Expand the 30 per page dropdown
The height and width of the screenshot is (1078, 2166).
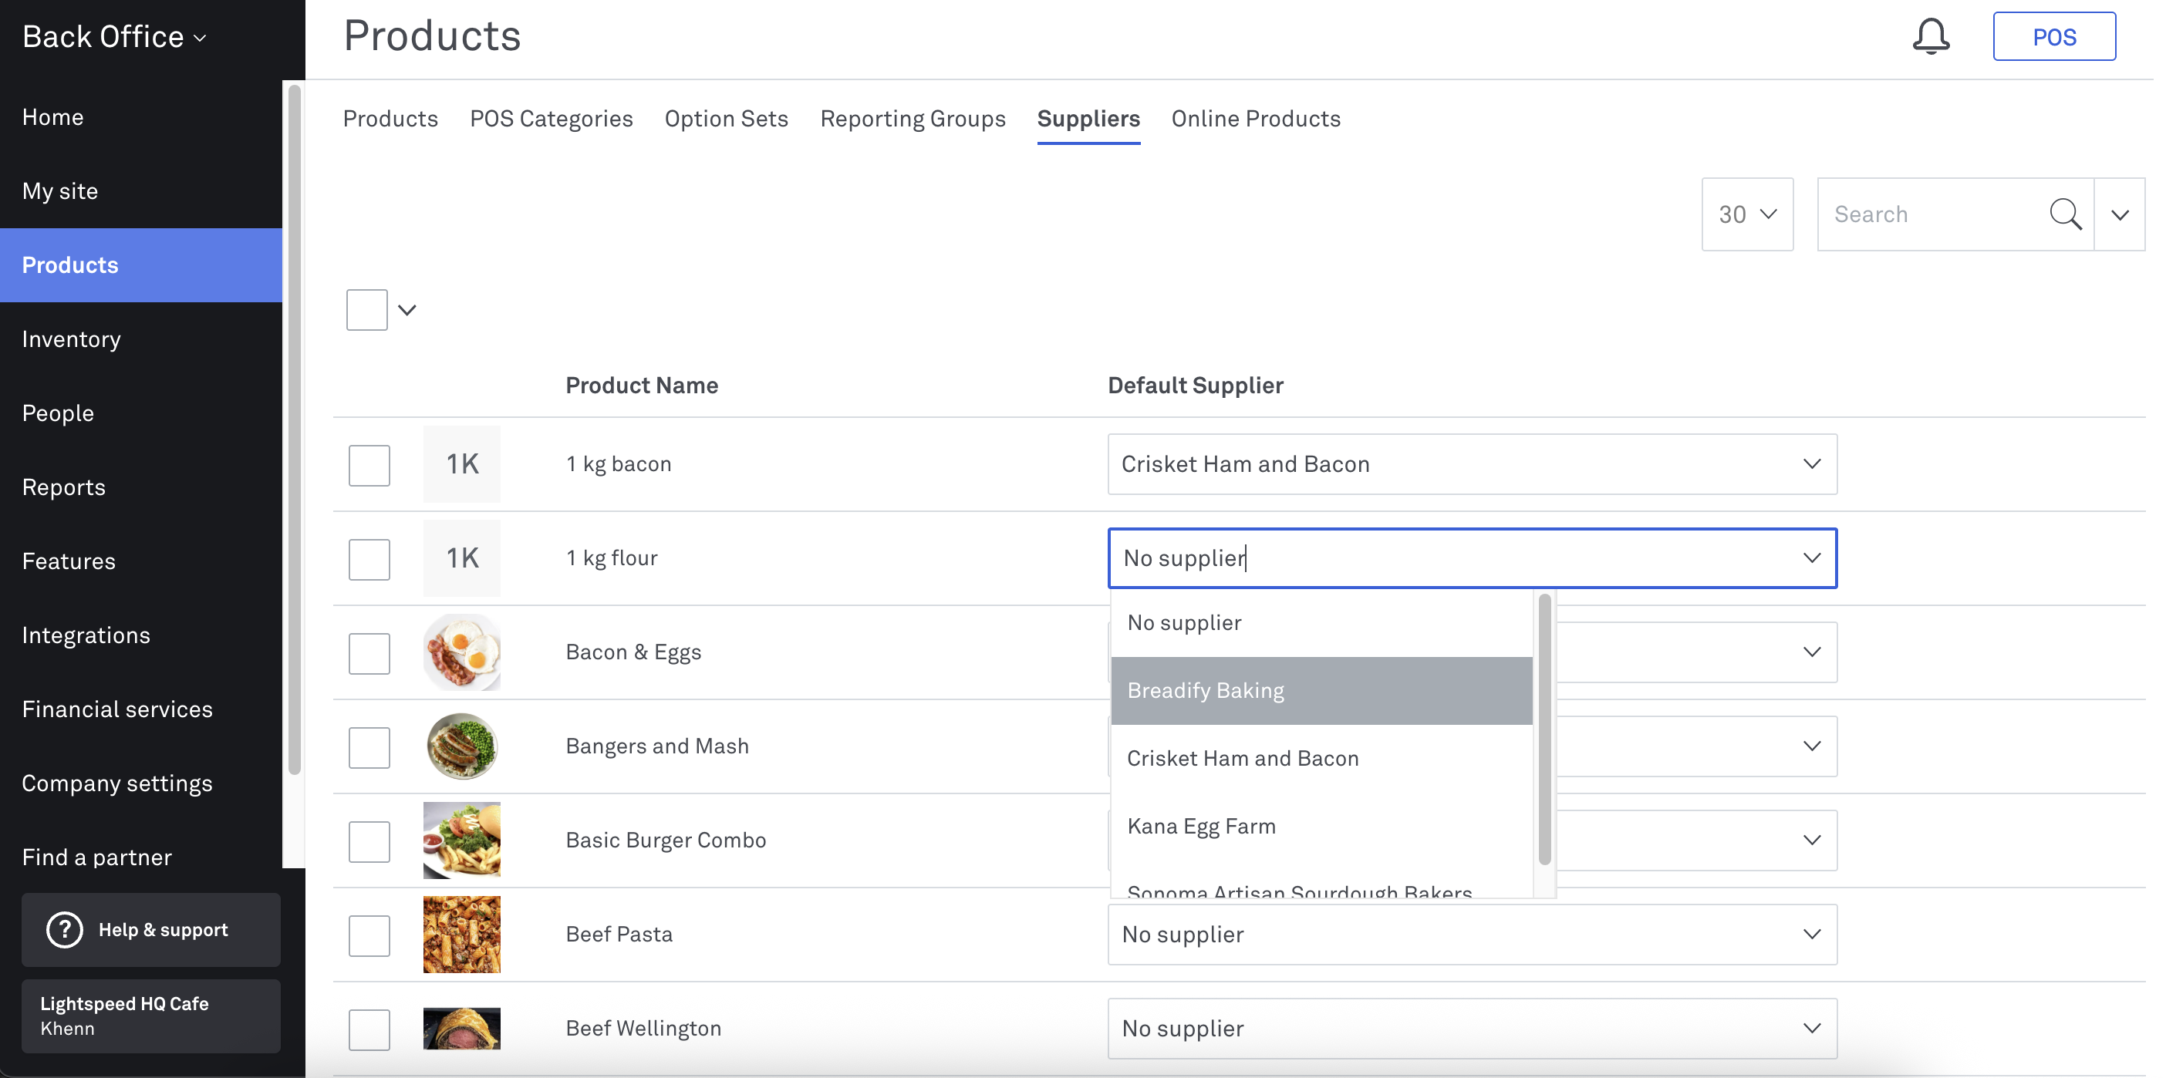click(1747, 214)
